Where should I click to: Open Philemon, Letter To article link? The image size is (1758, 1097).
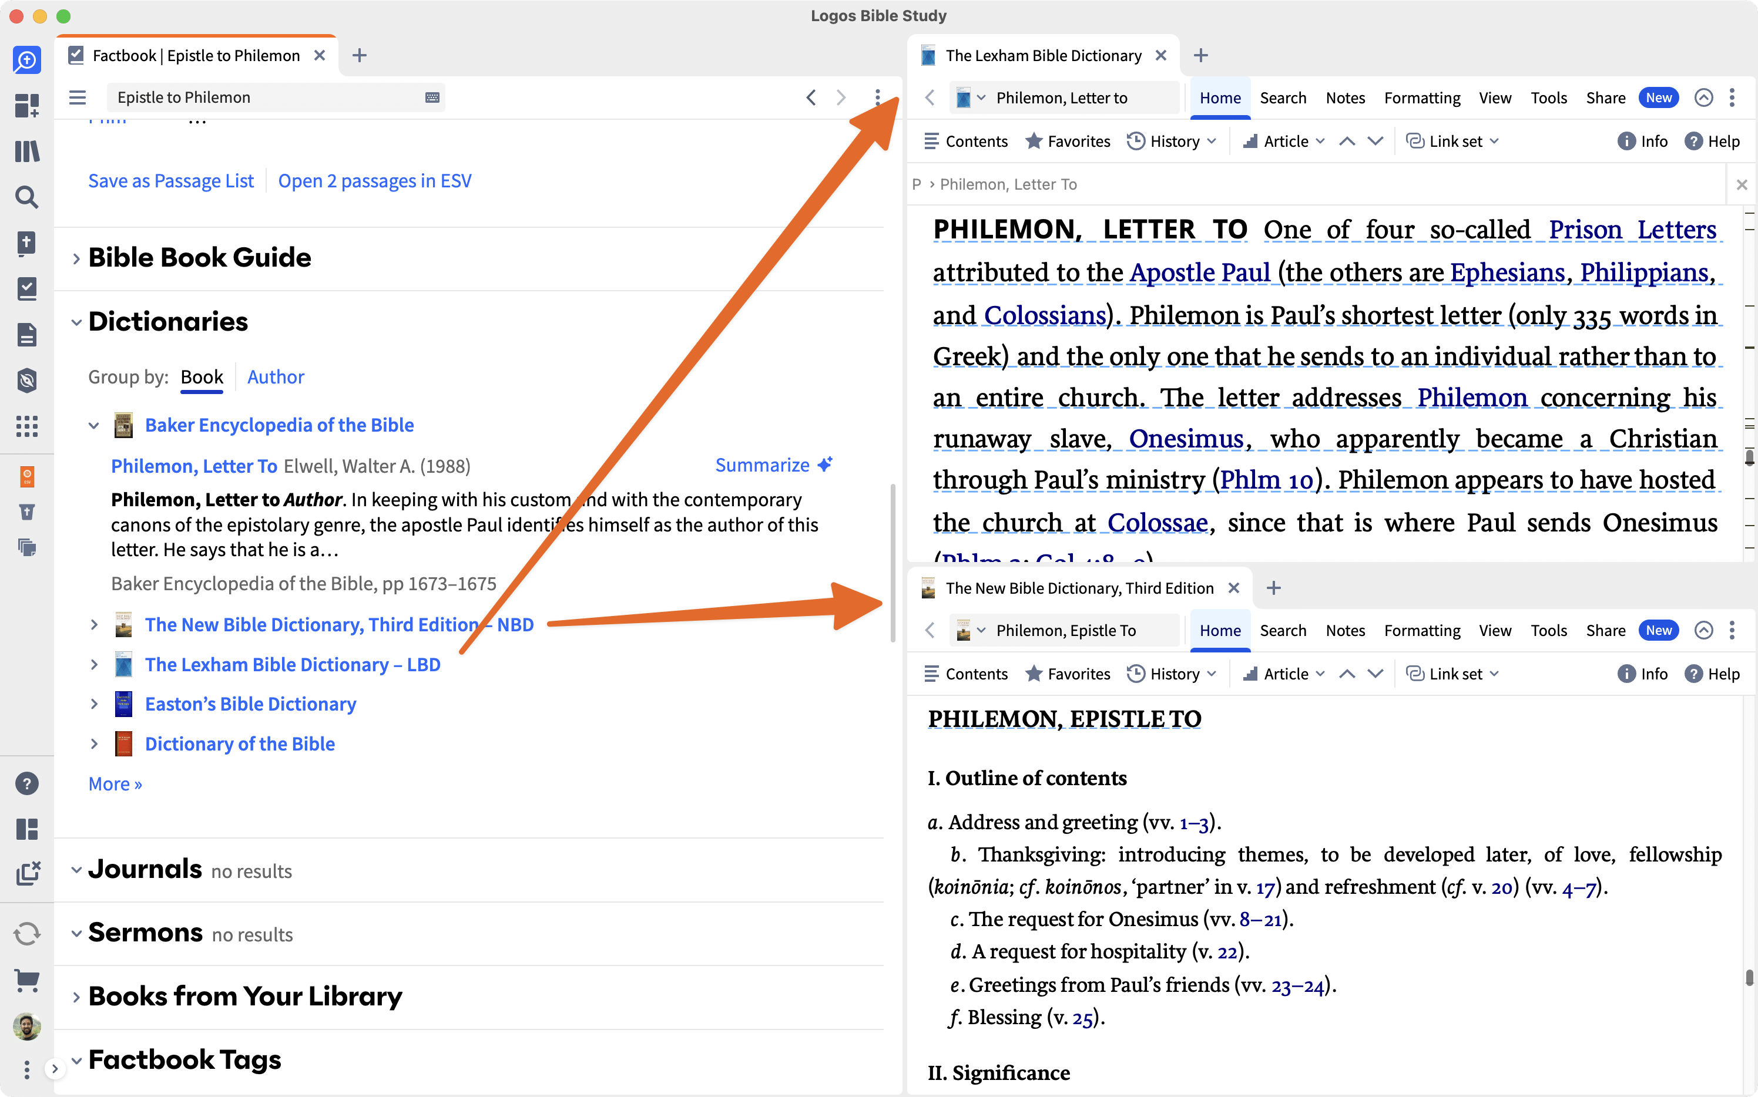pyautogui.click(x=194, y=466)
